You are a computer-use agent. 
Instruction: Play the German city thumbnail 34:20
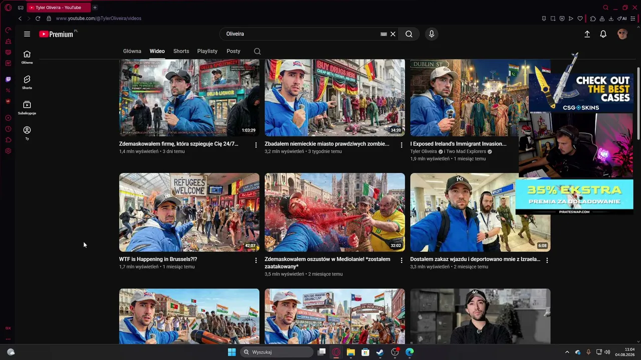(335, 97)
